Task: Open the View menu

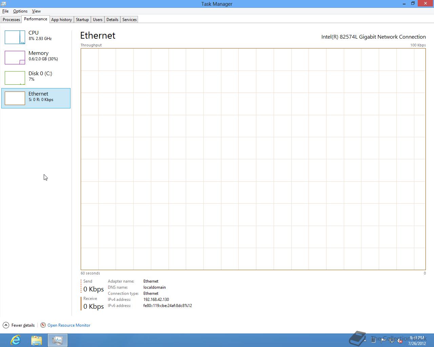Action: 36,11
